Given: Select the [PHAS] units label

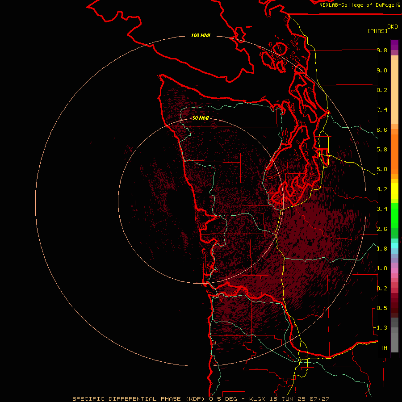Looking at the screenshot, I should coord(377,31).
